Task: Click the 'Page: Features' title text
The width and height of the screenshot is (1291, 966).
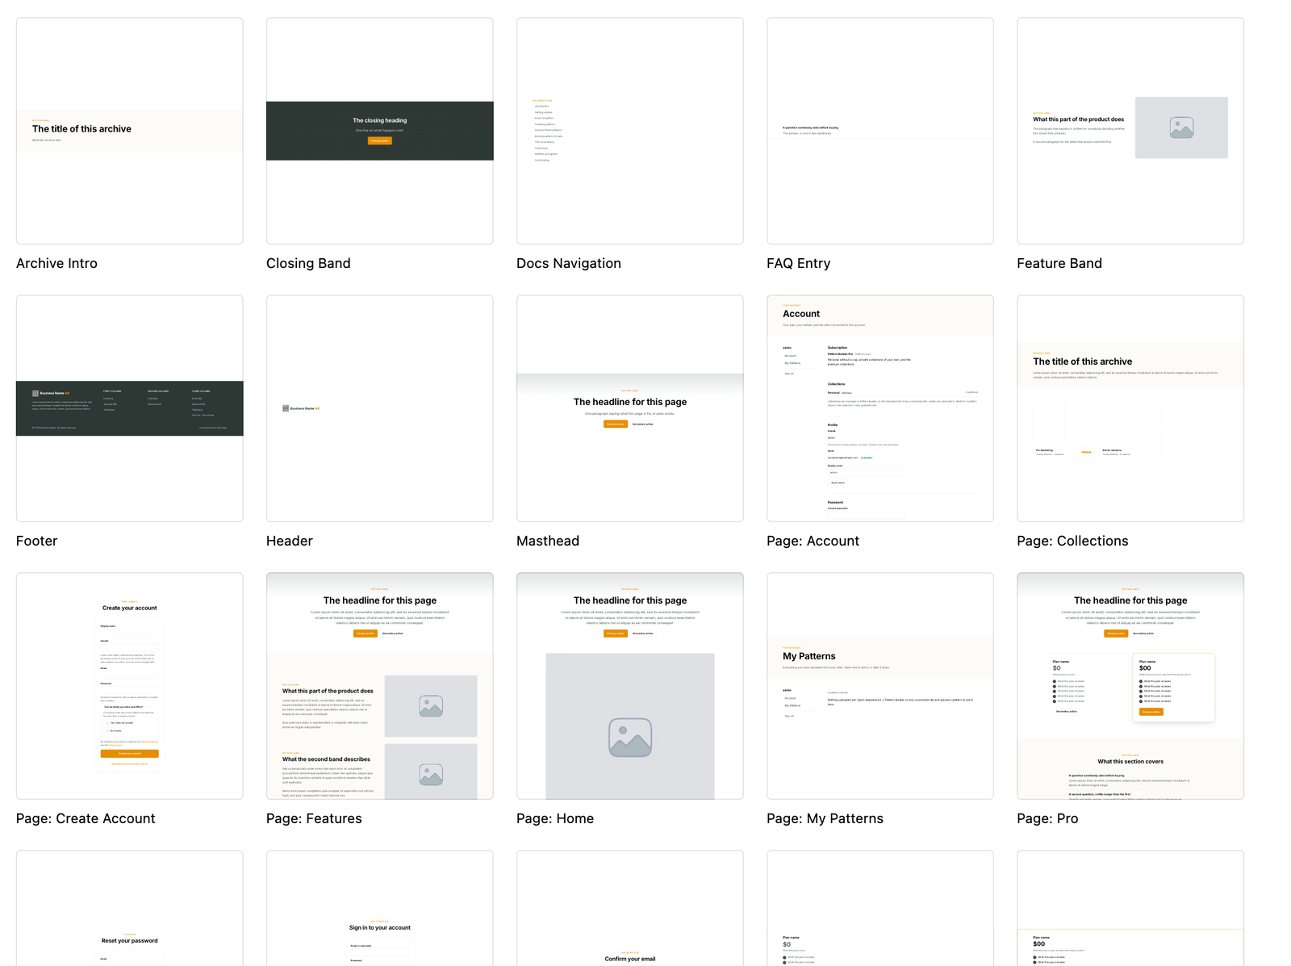Action: coord(314,818)
